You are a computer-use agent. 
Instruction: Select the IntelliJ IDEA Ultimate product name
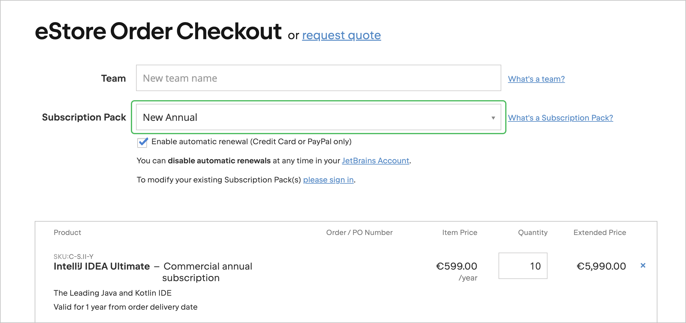101,266
